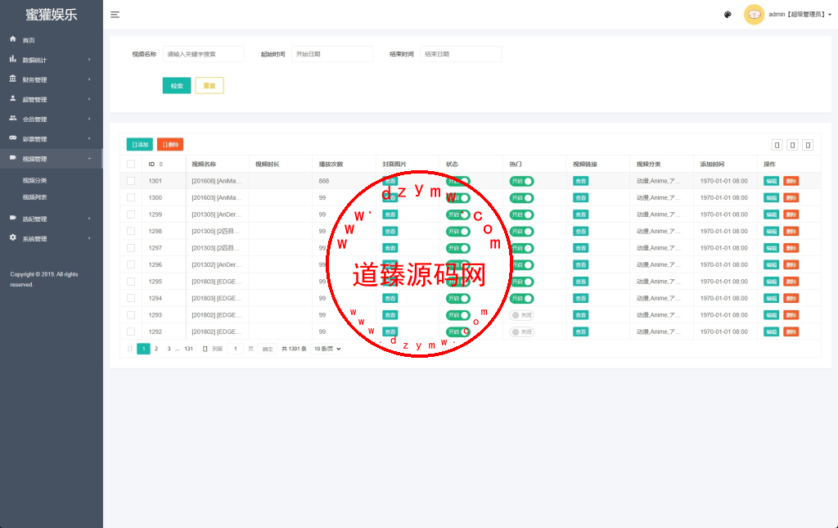Click the 蜜獾娱乐 site title
This screenshot has height=528, width=838.
(52, 15)
